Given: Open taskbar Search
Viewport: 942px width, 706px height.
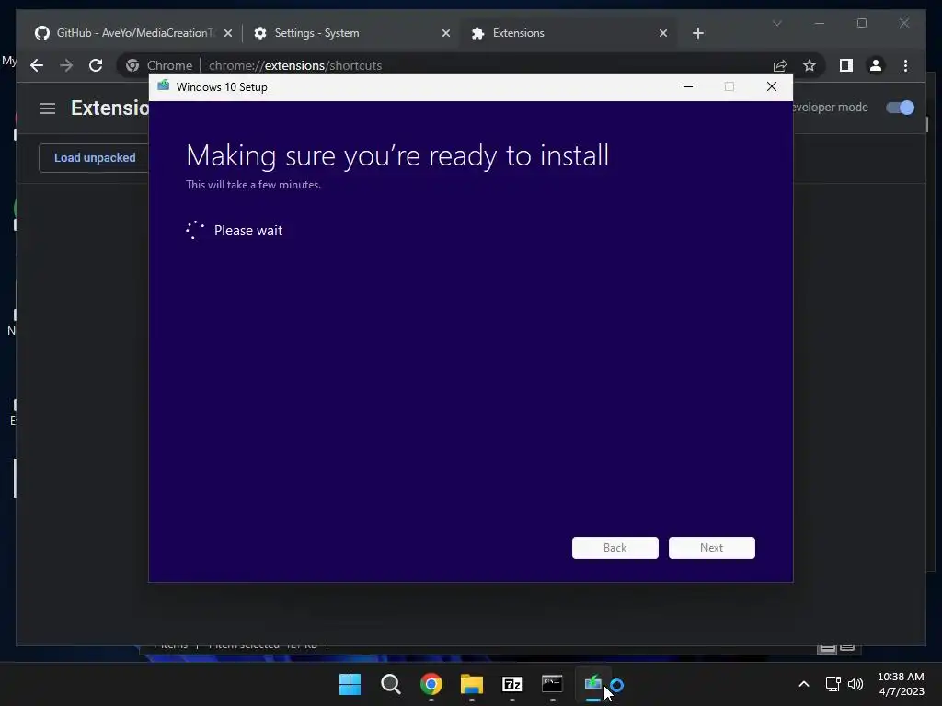Looking at the screenshot, I should (x=390, y=684).
